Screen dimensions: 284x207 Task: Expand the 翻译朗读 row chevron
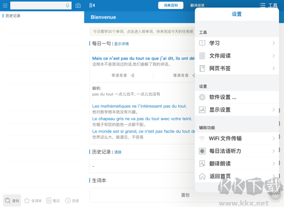coord(274,163)
